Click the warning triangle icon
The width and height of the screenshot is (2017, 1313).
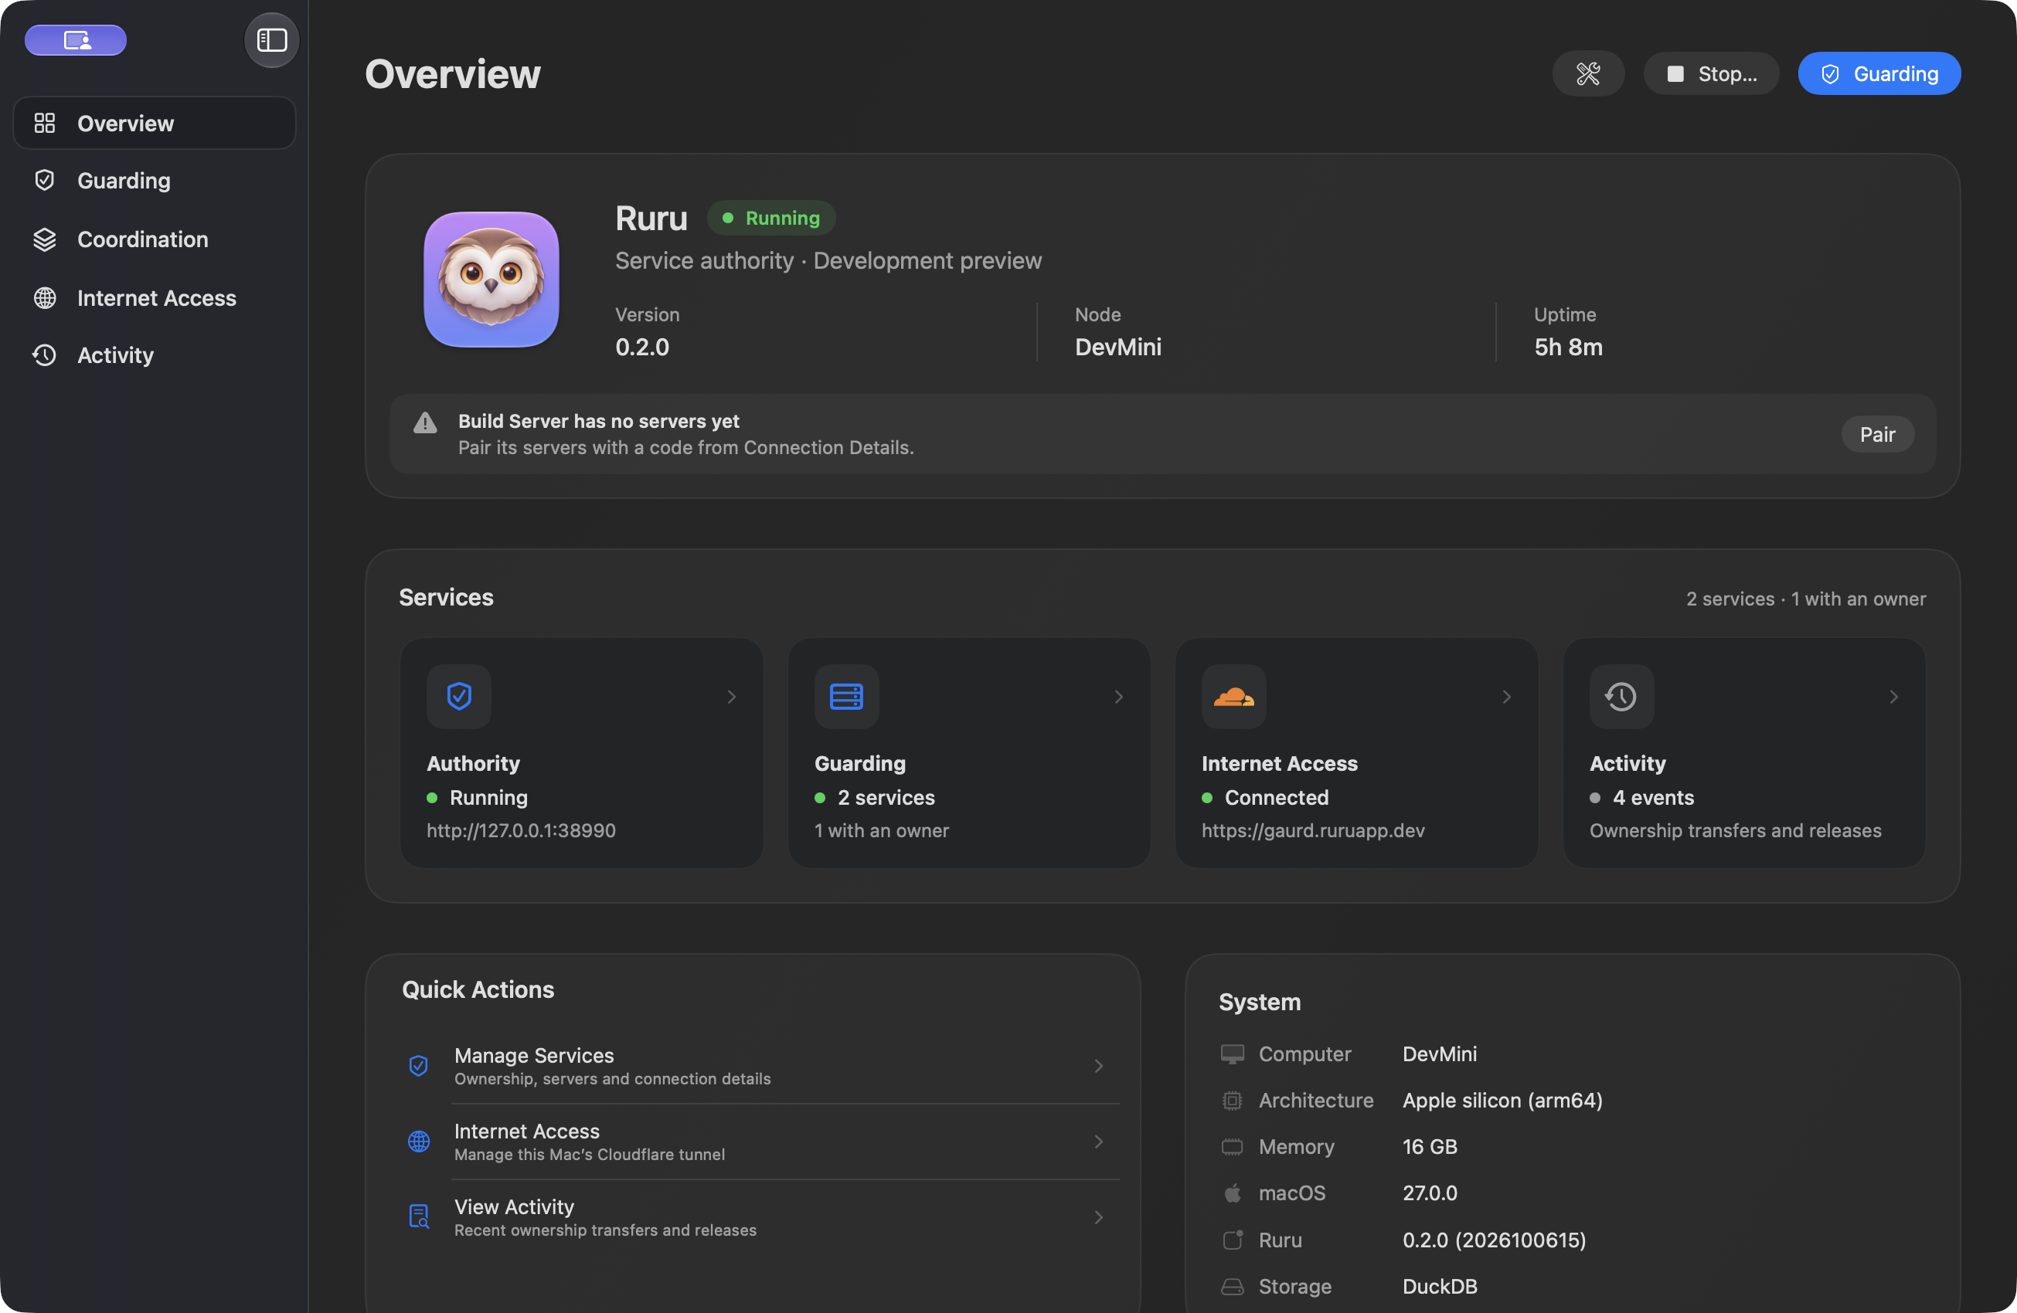[x=424, y=422]
